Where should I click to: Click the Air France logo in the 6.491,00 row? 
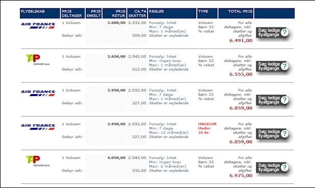tap(38, 26)
